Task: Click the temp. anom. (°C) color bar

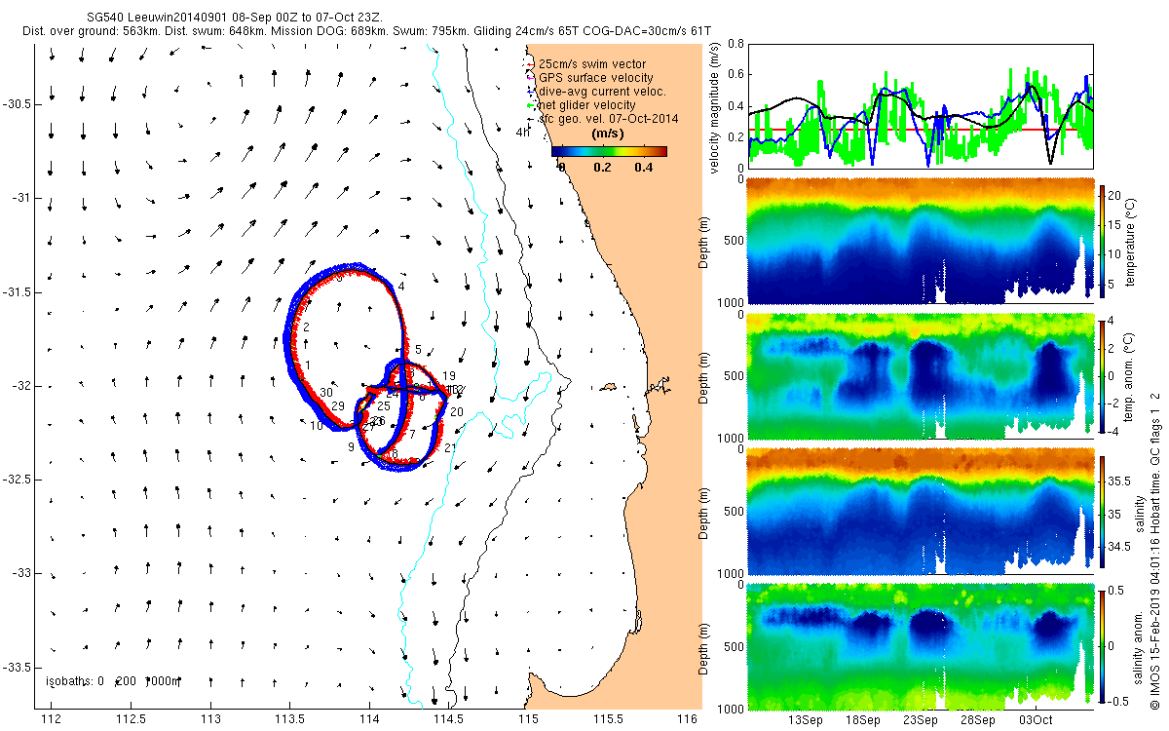Action: (x=1104, y=376)
